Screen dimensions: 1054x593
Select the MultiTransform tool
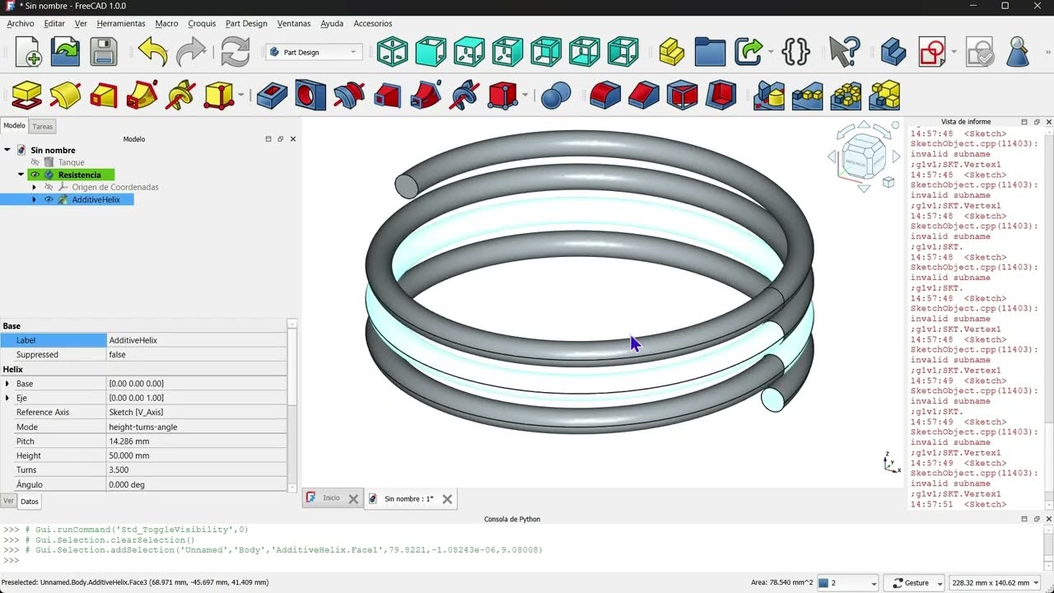pos(884,96)
